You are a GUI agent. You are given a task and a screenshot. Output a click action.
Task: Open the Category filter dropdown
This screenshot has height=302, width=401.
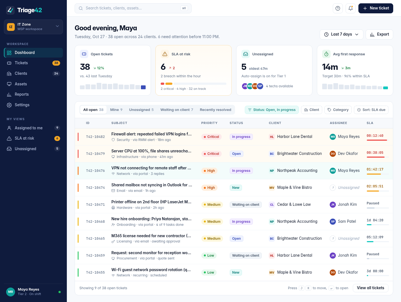click(x=338, y=110)
